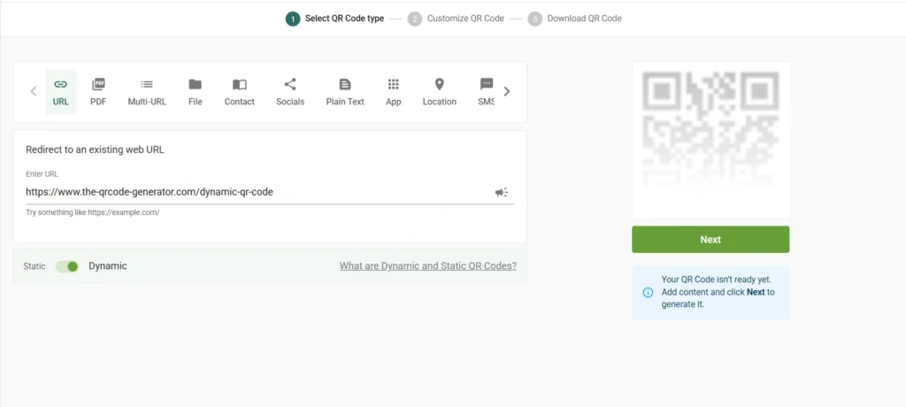The height and width of the screenshot is (407, 906).
Task: Click the Dynamic label
Action: [107, 266]
